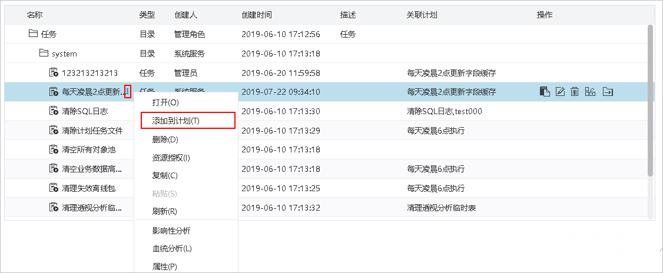Image resolution: width=663 pixels, height=273 pixels.
Task: Click the 管理角色 creator cell
Action: (190, 34)
